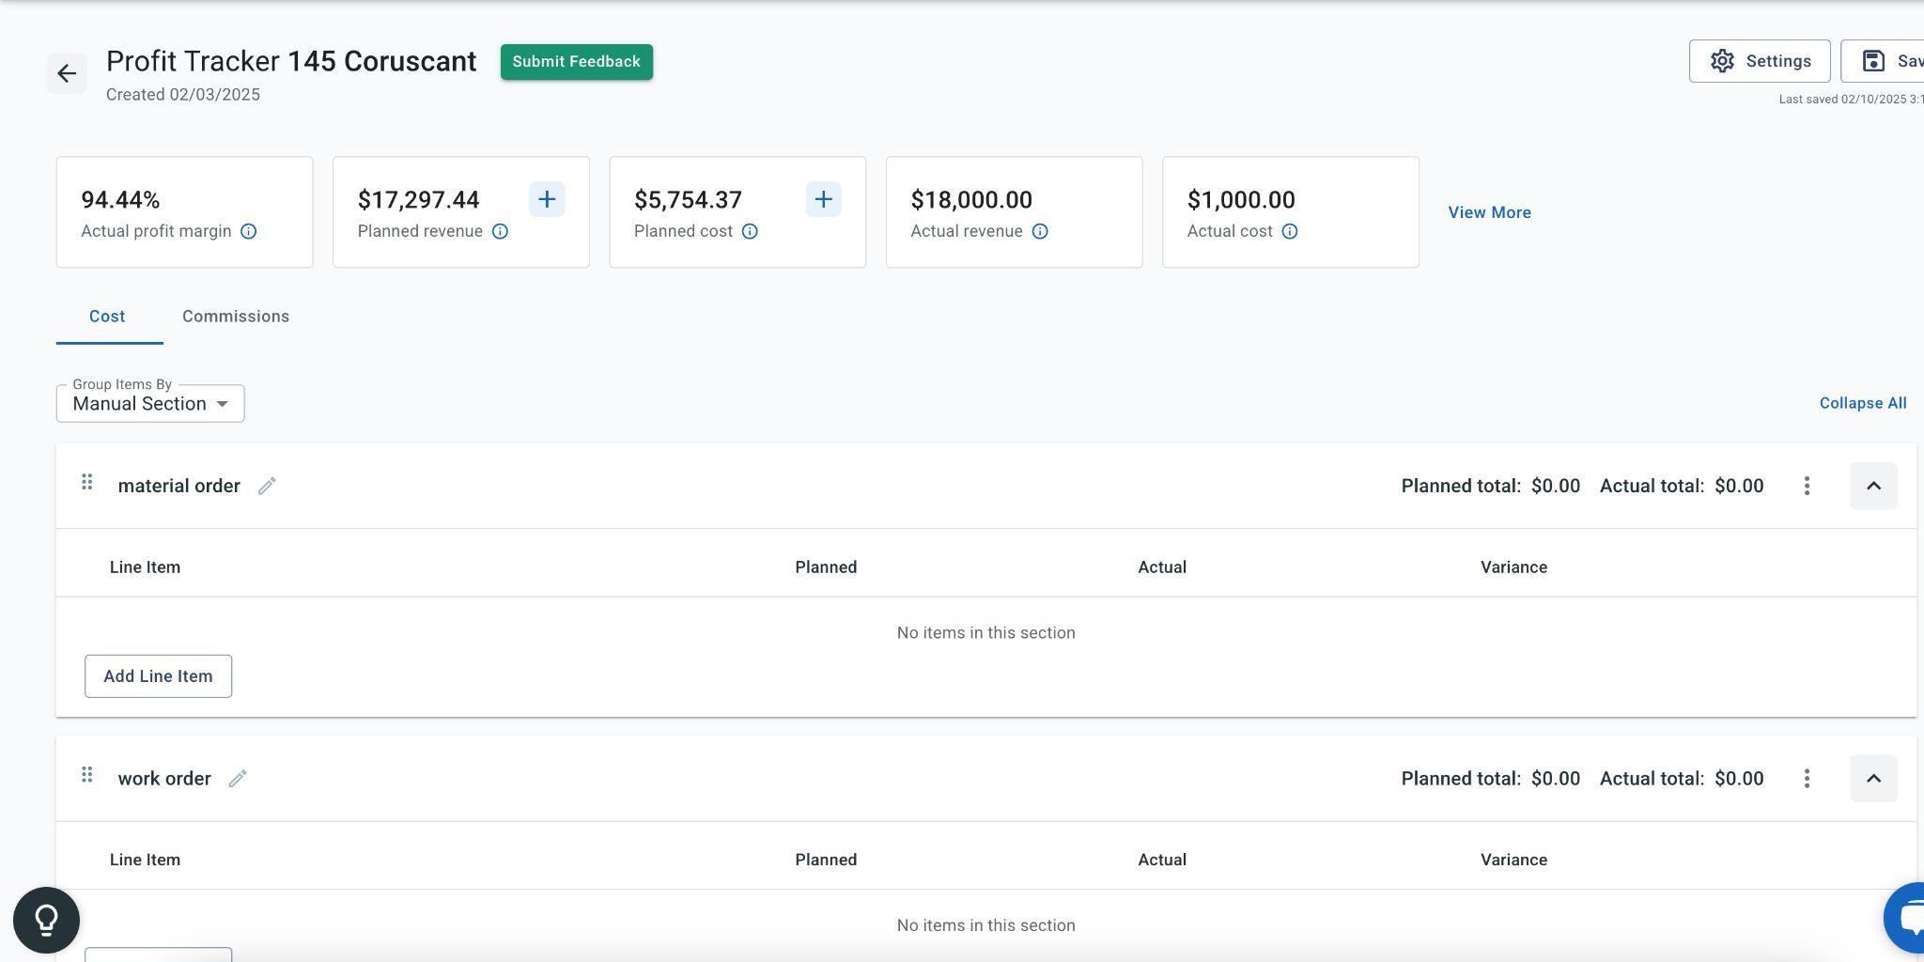Open material order three-dot menu
This screenshot has height=962, width=1924.
1807,486
